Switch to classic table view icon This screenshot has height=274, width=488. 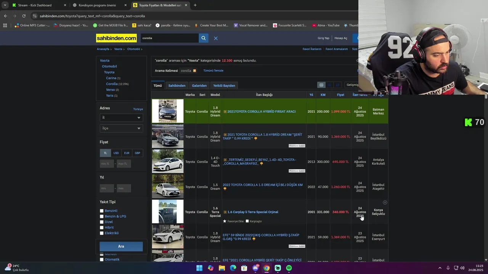click(x=321, y=85)
